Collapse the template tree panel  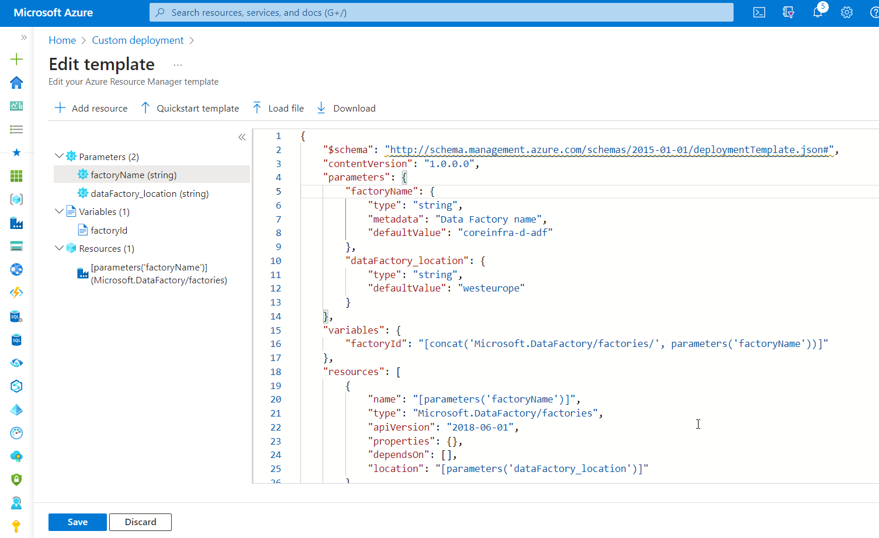click(x=242, y=137)
